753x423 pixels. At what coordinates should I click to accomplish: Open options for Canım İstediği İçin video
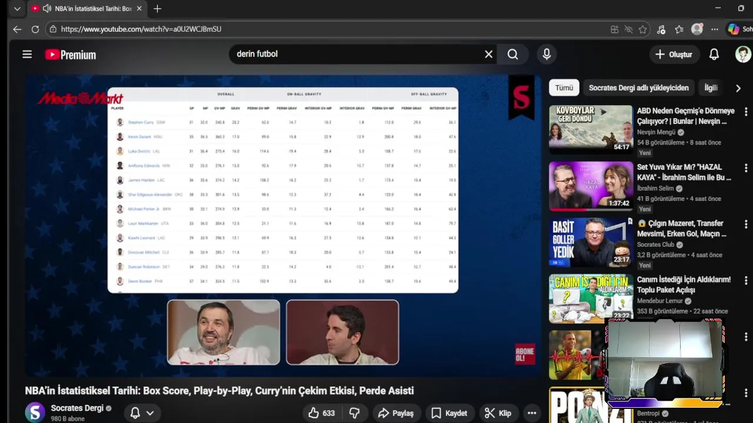coord(746,281)
